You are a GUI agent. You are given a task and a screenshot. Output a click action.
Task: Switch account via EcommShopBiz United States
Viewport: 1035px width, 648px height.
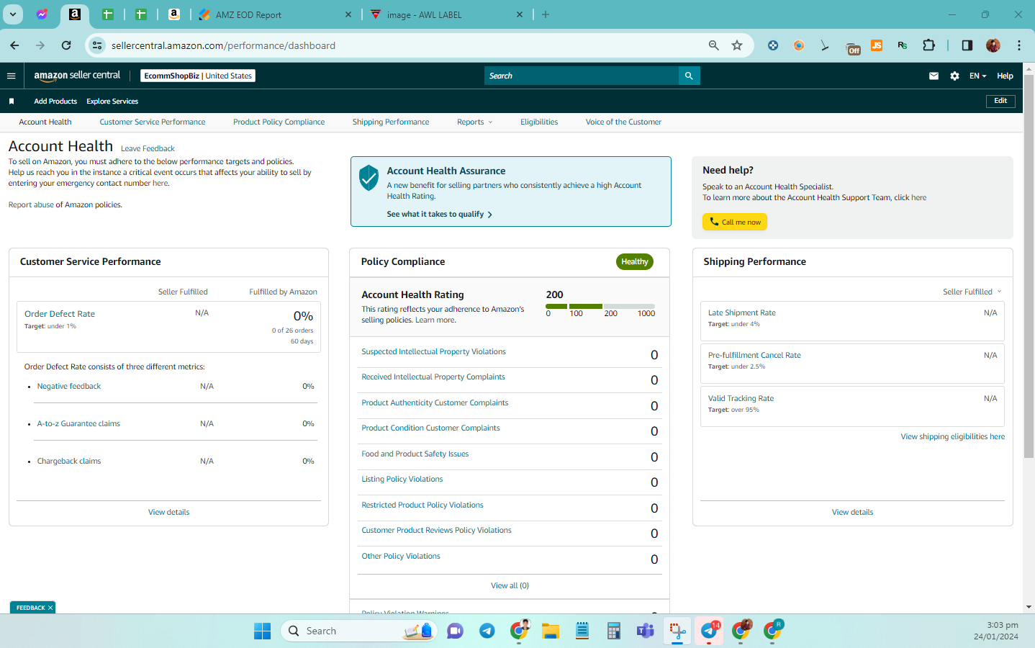coord(198,76)
